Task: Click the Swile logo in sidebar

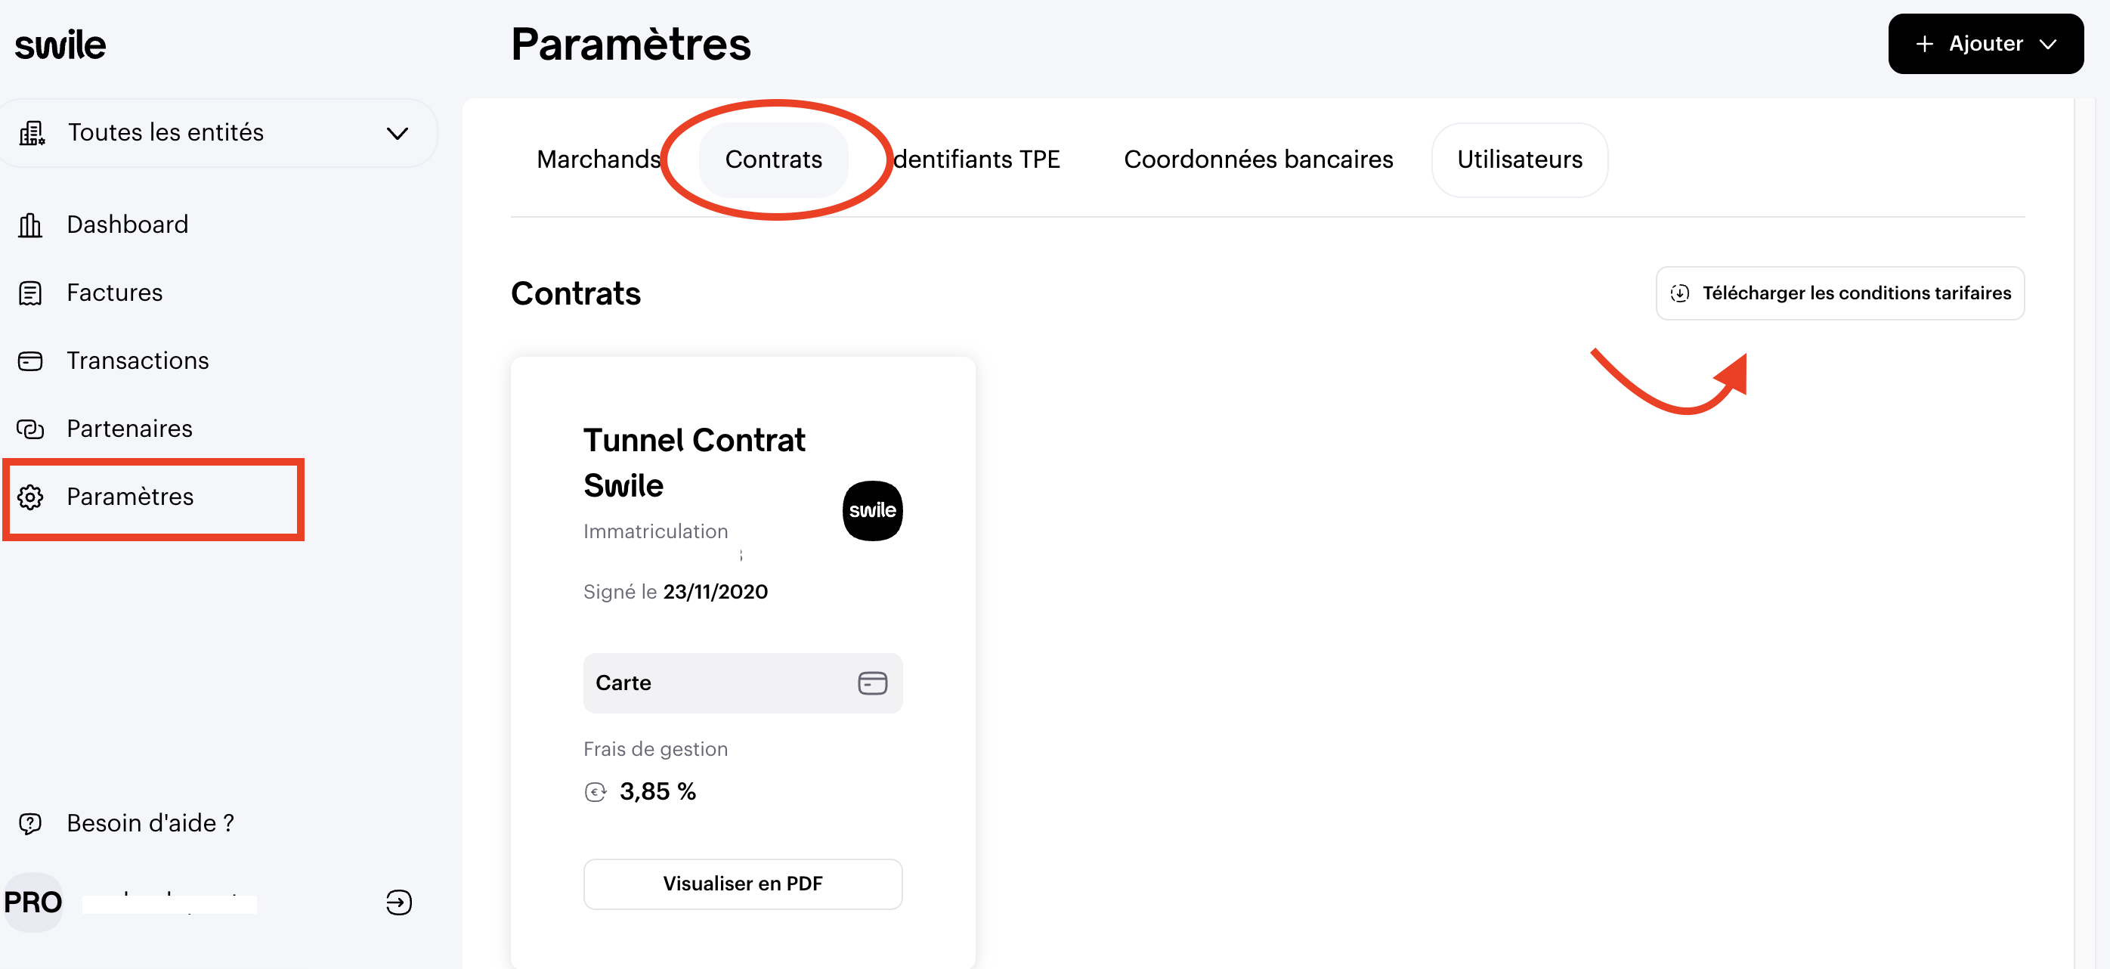Action: (60, 45)
